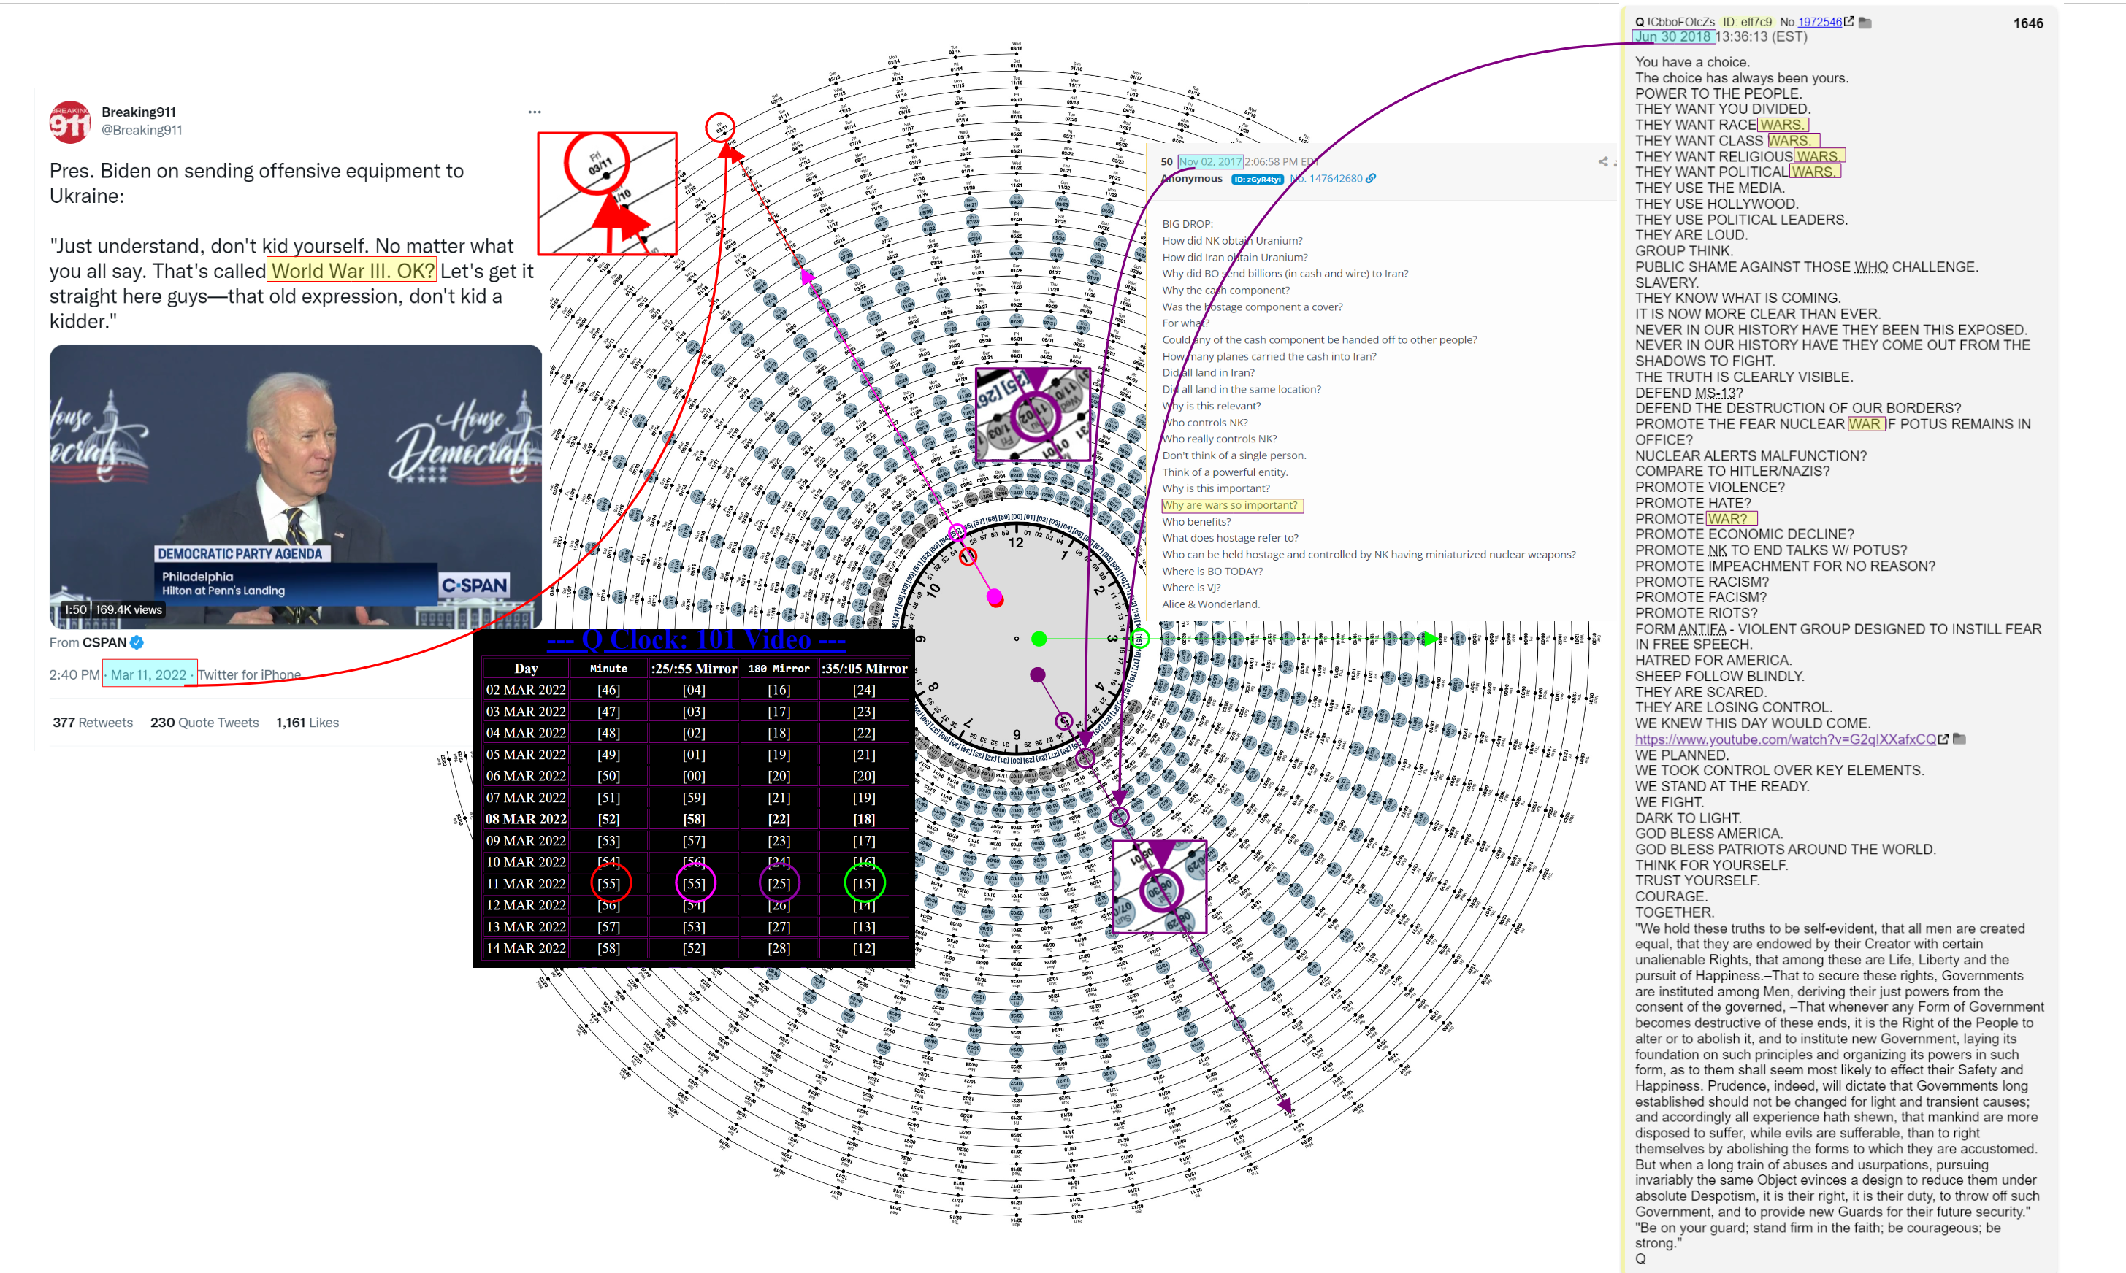Click the [24] cell in the 02 MAR row
The height and width of the screenshot is (1273, 2126).
click(x=864, y=690)
